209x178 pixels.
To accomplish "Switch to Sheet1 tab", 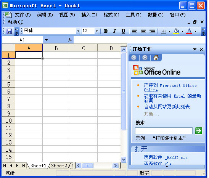I will (38, 166).
